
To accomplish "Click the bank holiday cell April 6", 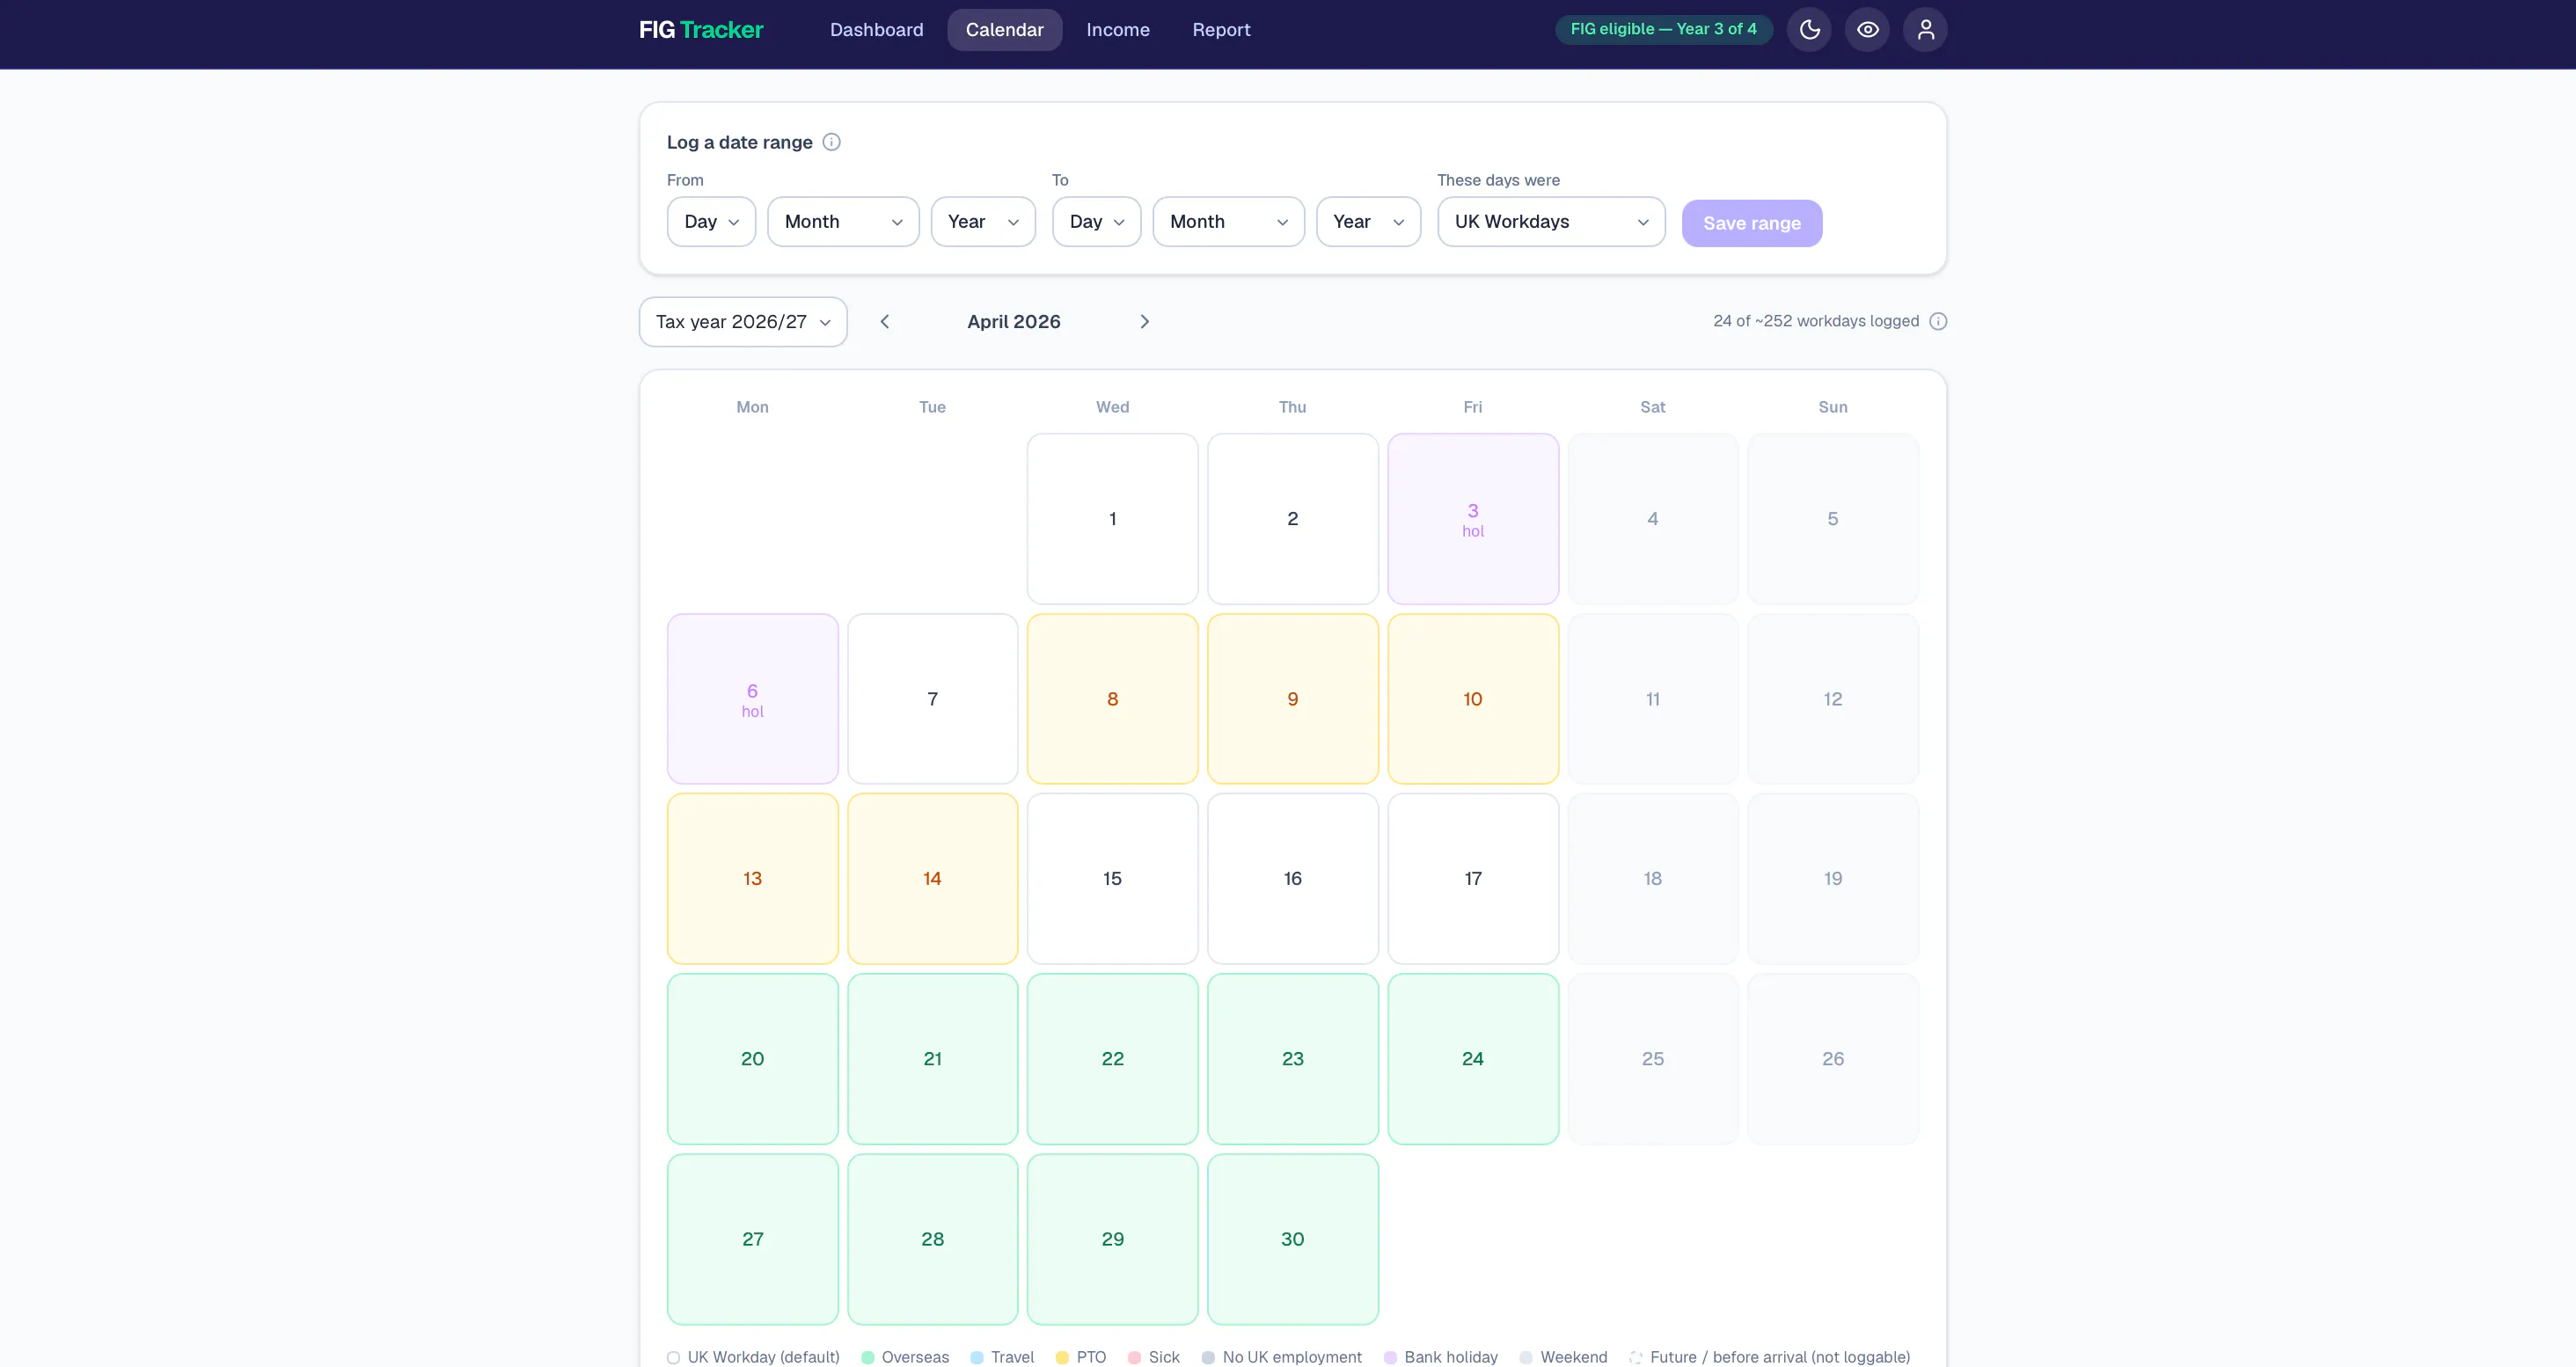I will click(x=752, y=699).
